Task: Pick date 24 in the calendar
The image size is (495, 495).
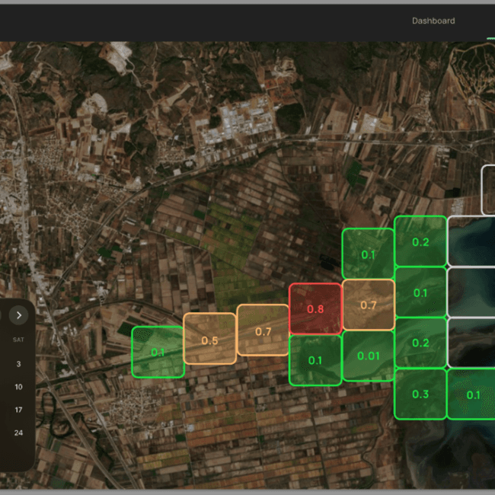Action: coord(18,433)
